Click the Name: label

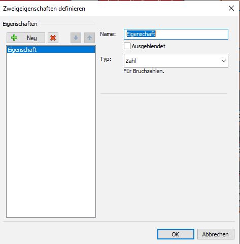coord(108,34)
